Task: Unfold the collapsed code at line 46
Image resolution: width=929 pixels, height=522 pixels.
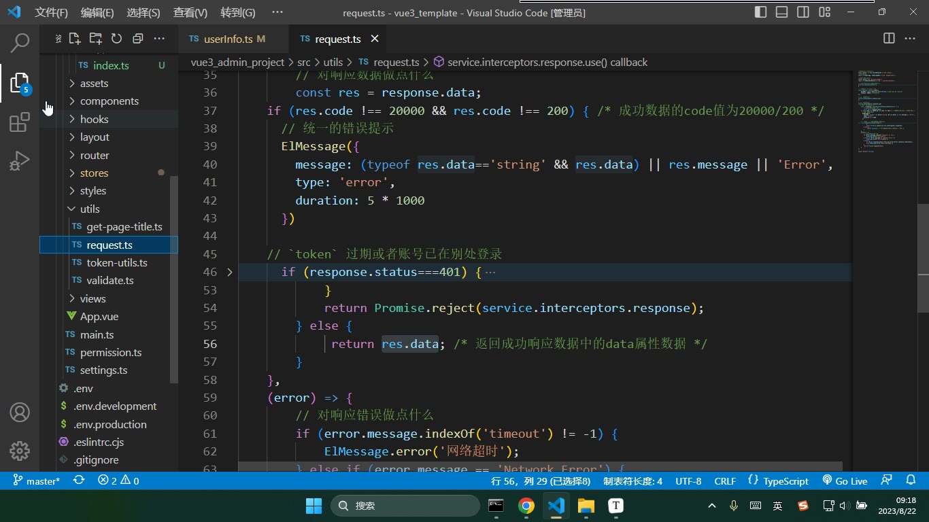Action: tap(229, 272)
